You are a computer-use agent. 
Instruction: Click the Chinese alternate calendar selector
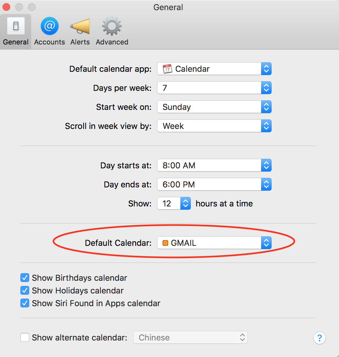point(190,337)
